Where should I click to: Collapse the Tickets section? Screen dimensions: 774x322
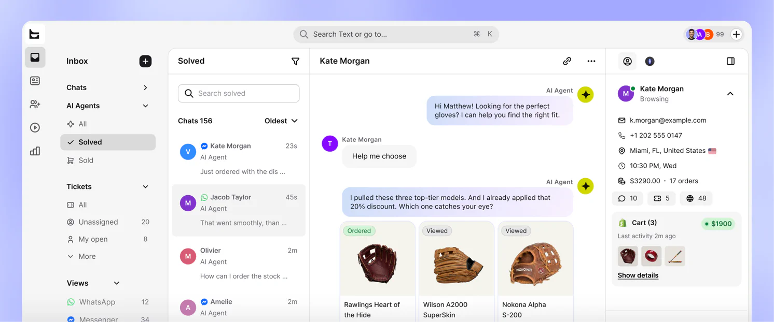(x=145, y=186)
